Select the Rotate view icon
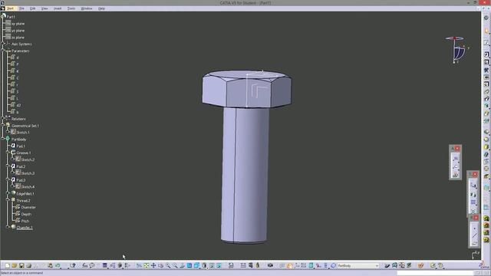 pyautogui.click(x=160, y=266)
